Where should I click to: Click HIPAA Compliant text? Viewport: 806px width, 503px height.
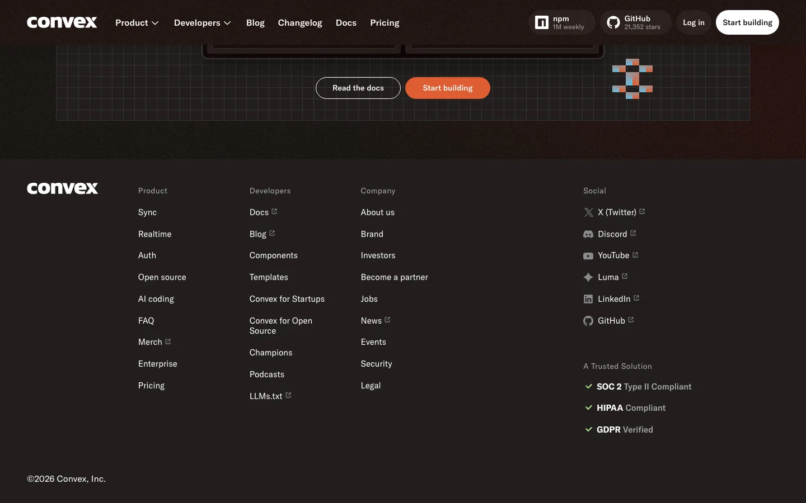[631, 408]
